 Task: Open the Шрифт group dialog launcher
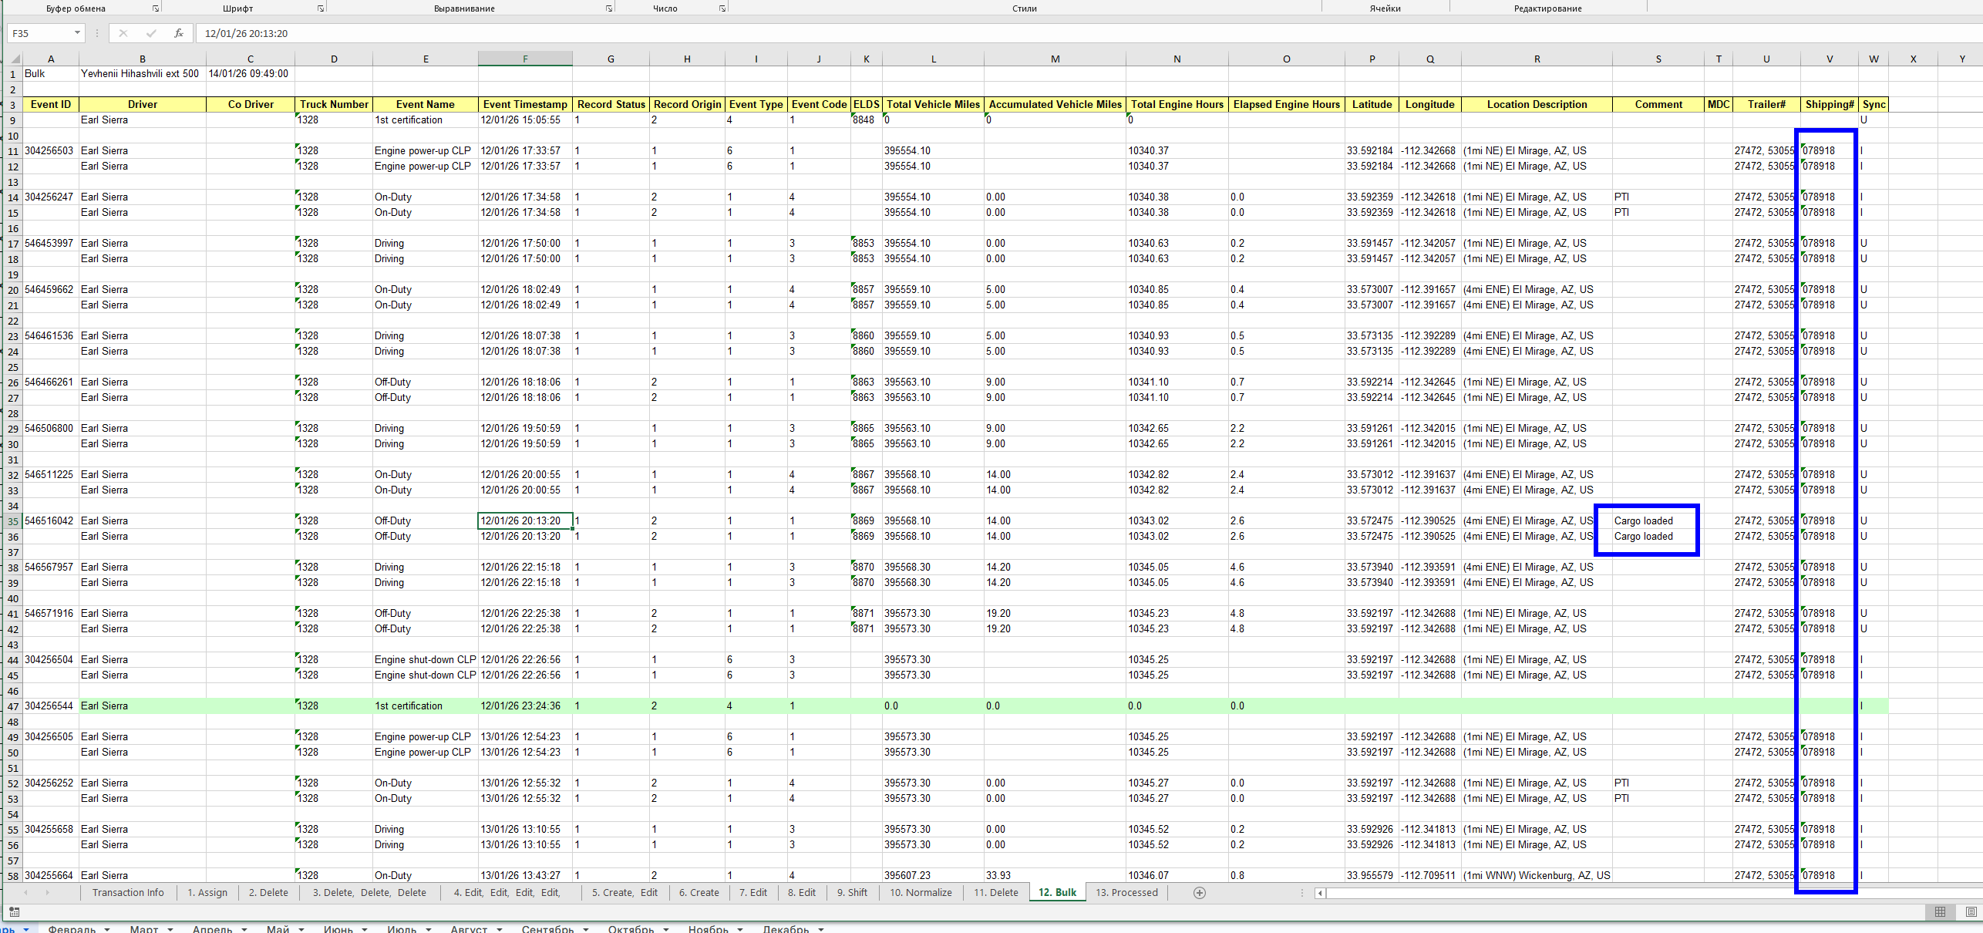[x=321, y=8]
